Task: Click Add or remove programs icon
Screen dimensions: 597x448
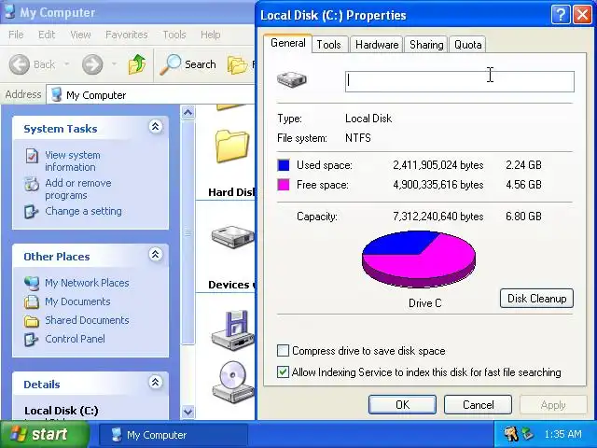Action: point(32,184)
